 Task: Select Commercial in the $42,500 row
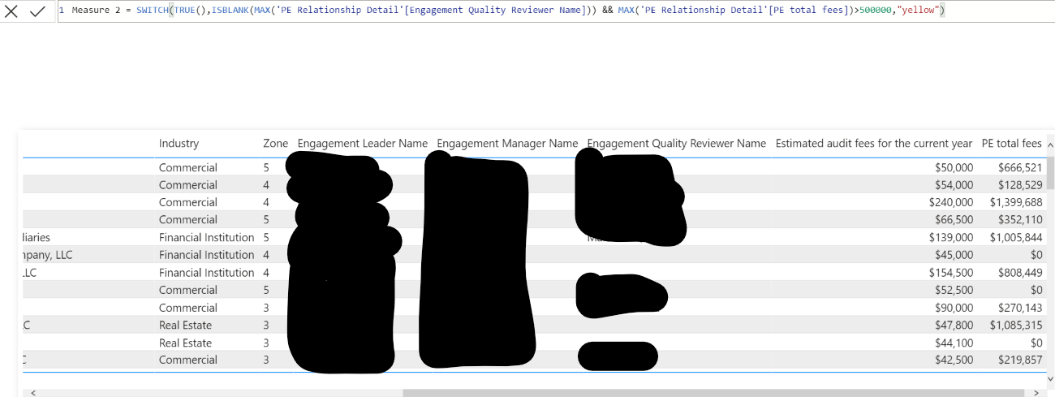(x=188, y=360)
